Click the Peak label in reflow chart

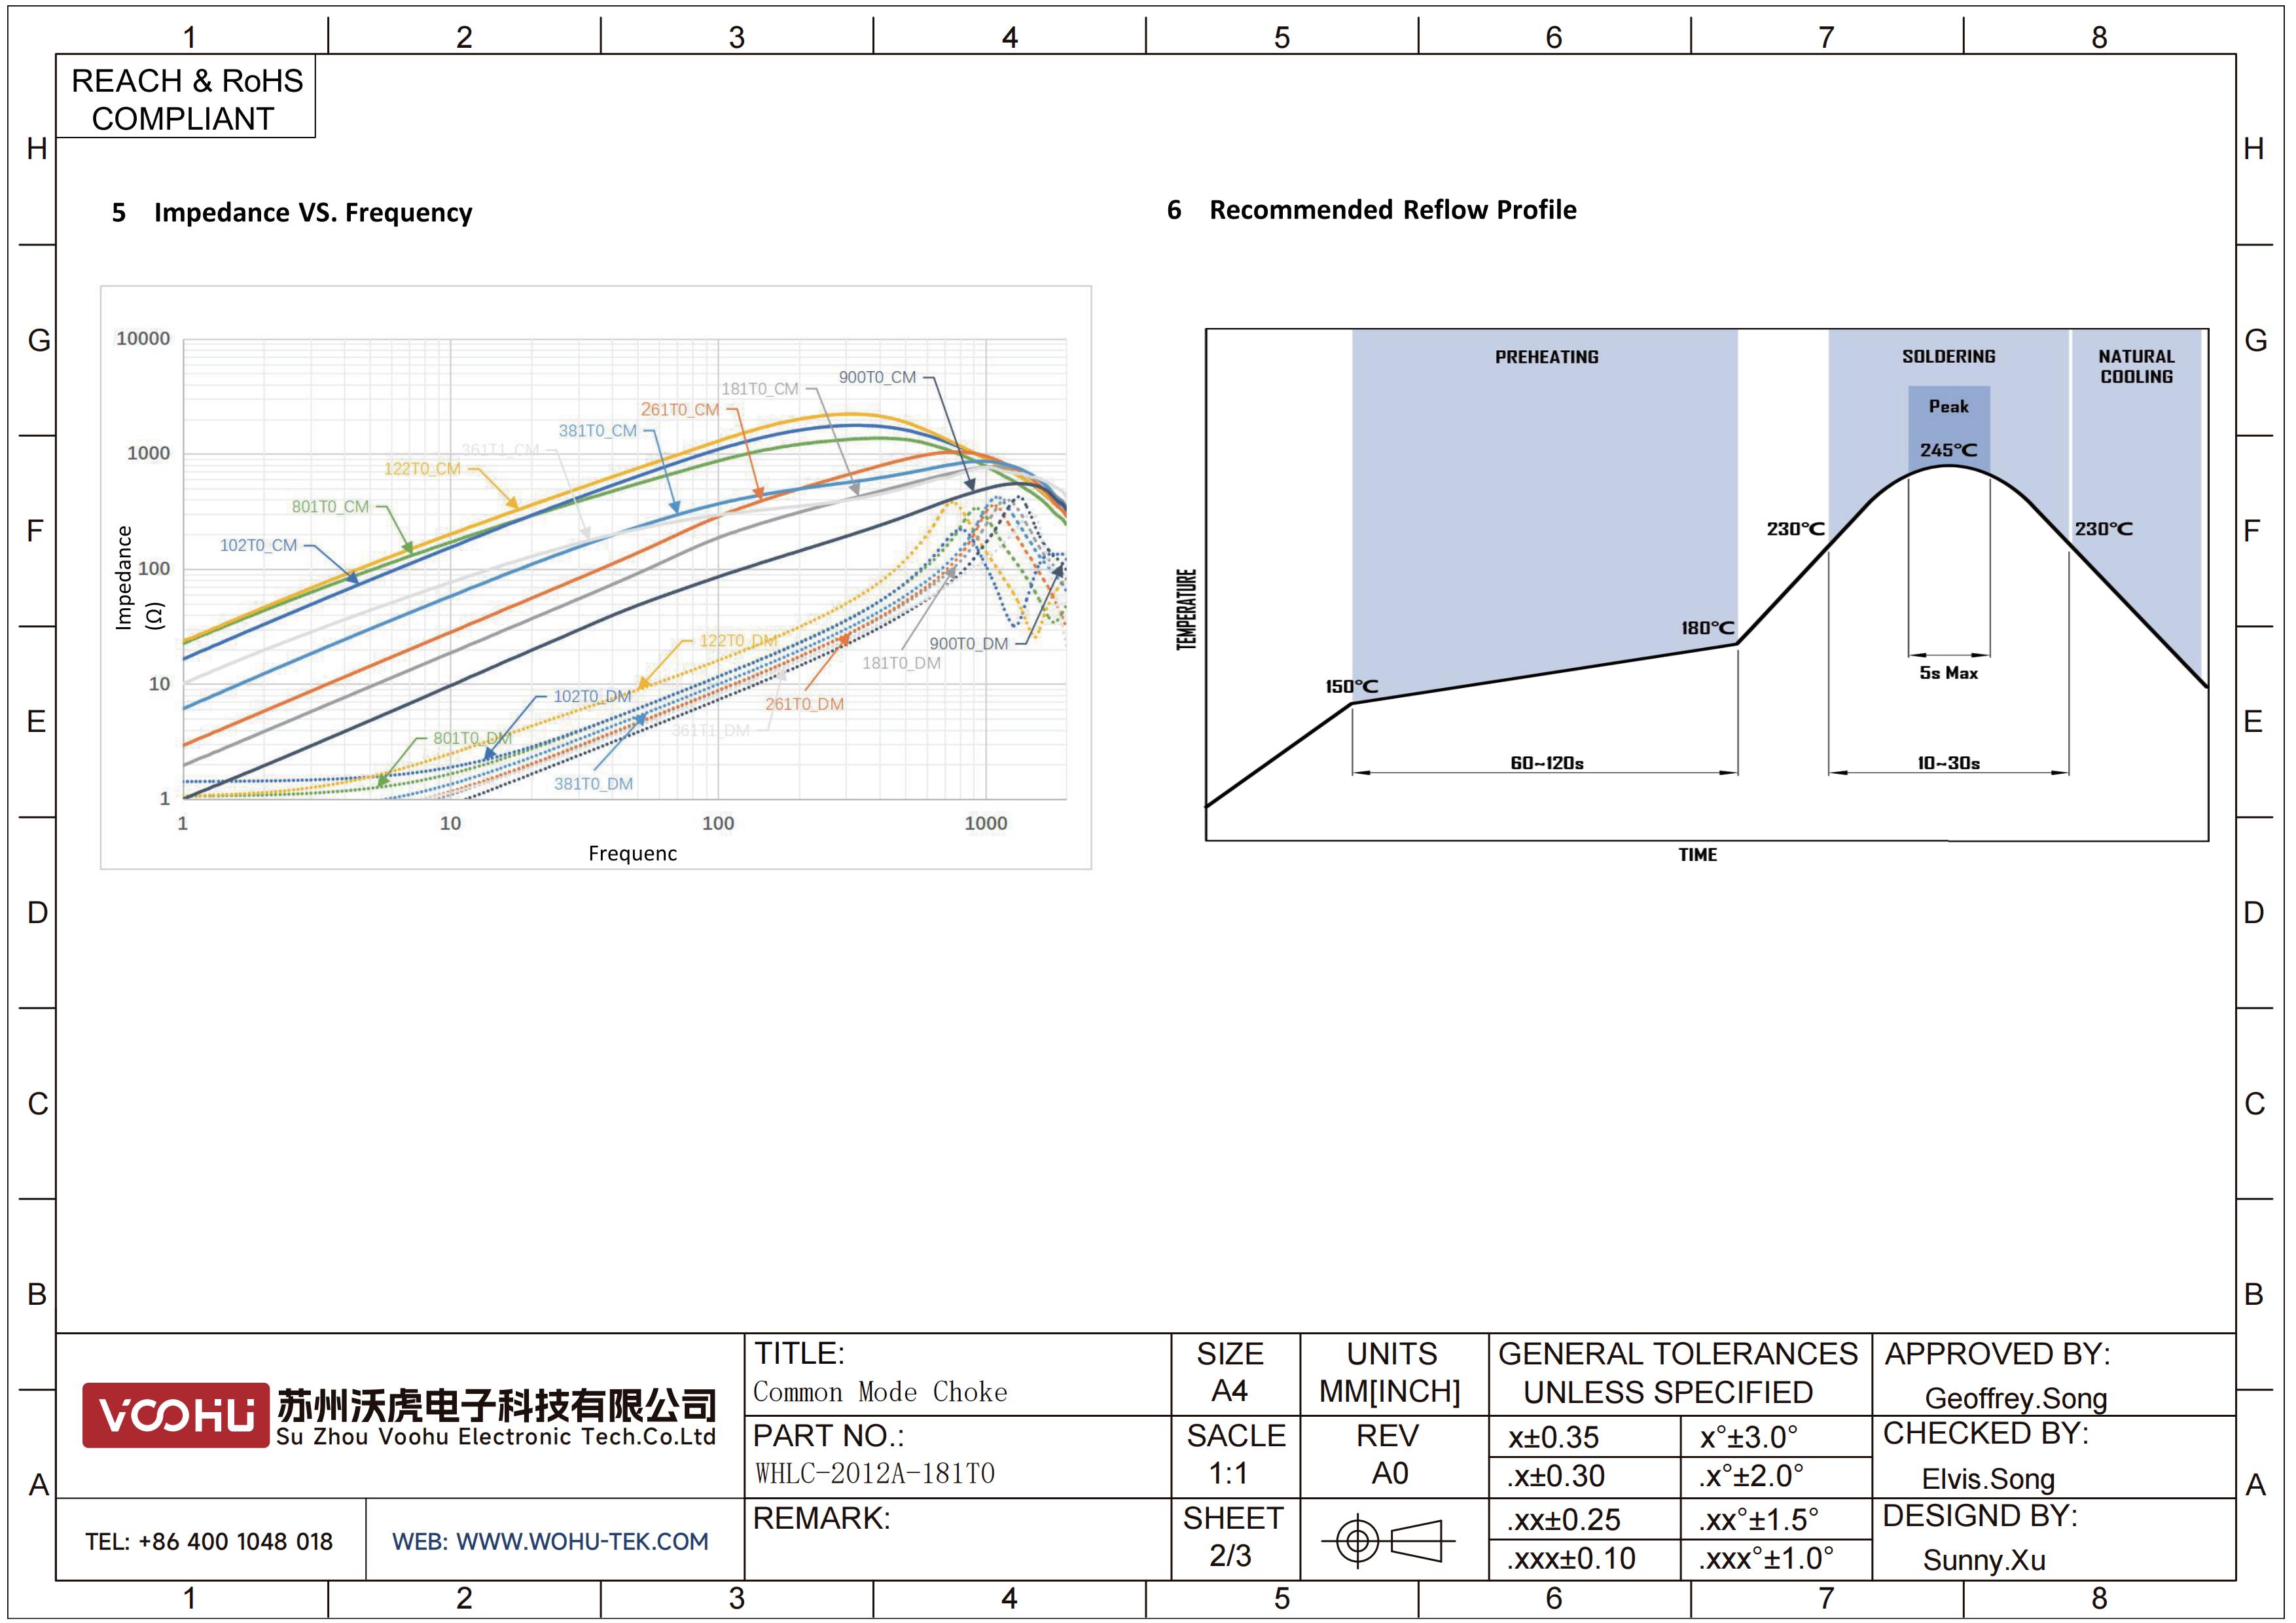[x=1949, y=406]
